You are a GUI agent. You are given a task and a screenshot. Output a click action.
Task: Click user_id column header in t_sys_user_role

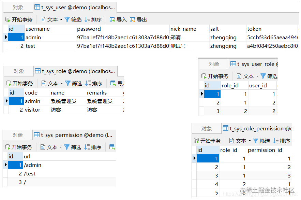262,85
